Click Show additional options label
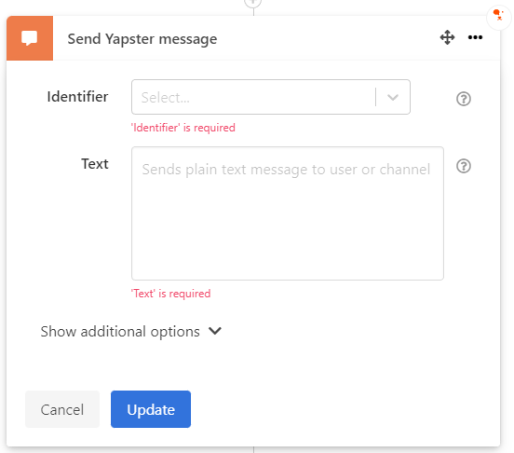The image size is (514, 453). point(120,332)
